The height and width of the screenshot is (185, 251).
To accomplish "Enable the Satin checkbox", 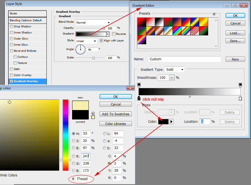I will [12, 69].
